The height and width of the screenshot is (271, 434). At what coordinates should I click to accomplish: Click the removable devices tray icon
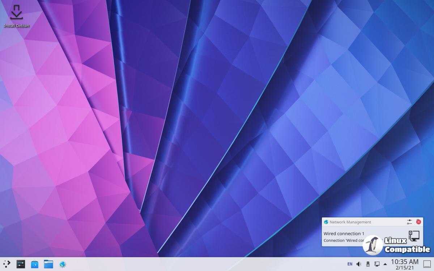pos(368,264)
